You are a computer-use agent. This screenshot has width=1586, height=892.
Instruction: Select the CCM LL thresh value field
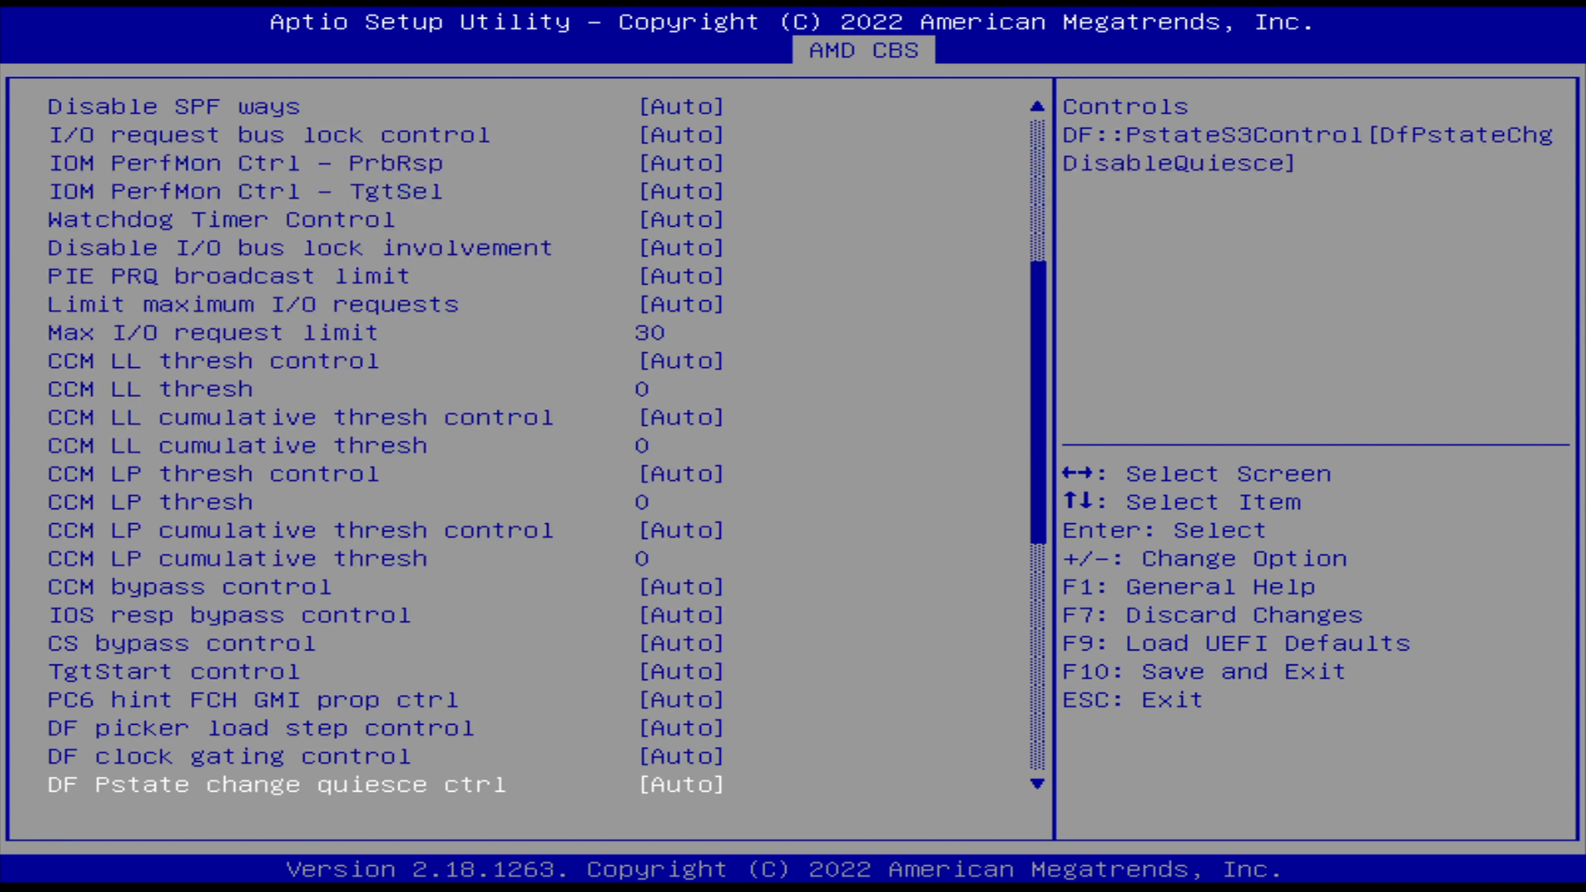(641, 390)
